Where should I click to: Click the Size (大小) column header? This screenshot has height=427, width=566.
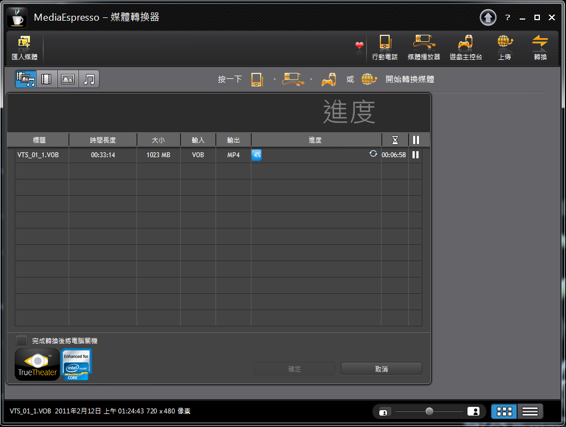(x=158, y=140)
